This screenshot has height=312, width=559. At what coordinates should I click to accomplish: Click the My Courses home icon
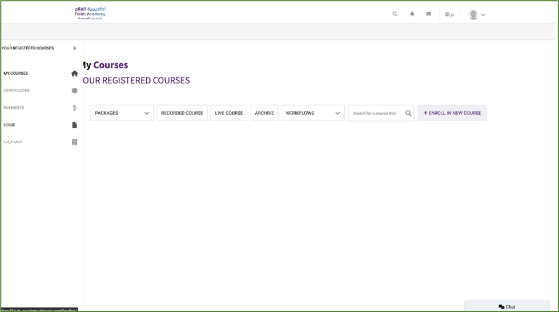pyautogui.click(x=74, y=74)
